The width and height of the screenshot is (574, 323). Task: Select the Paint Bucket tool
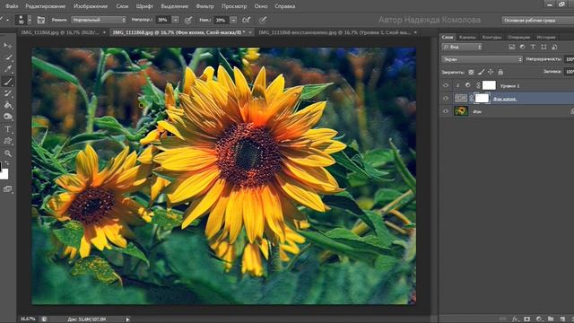8,105
